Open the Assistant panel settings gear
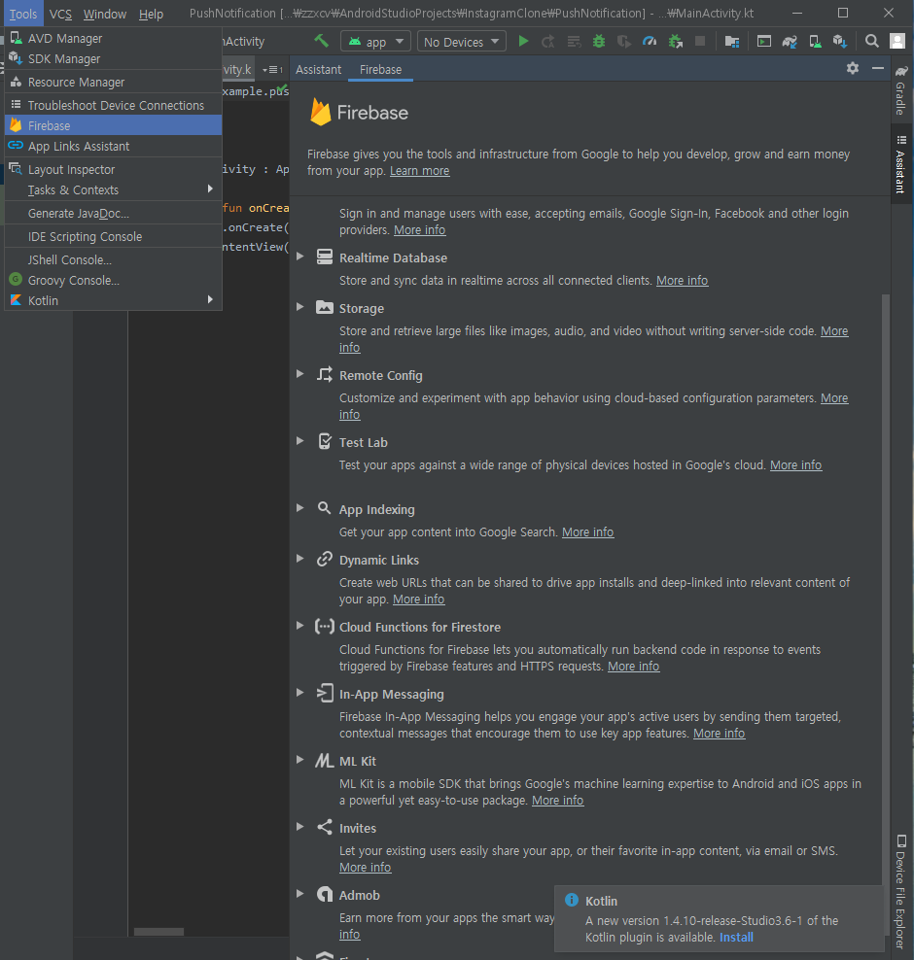914x960 pixels. pyautogui.click(x=852, y=68)
